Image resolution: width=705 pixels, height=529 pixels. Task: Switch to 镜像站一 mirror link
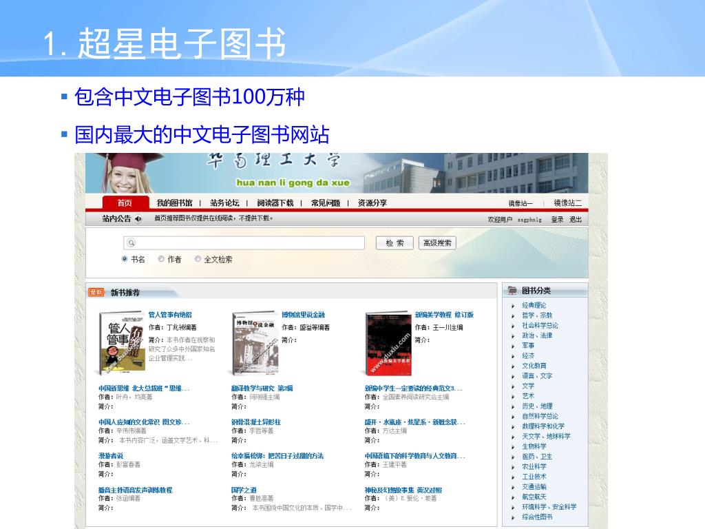coord(520,203)
